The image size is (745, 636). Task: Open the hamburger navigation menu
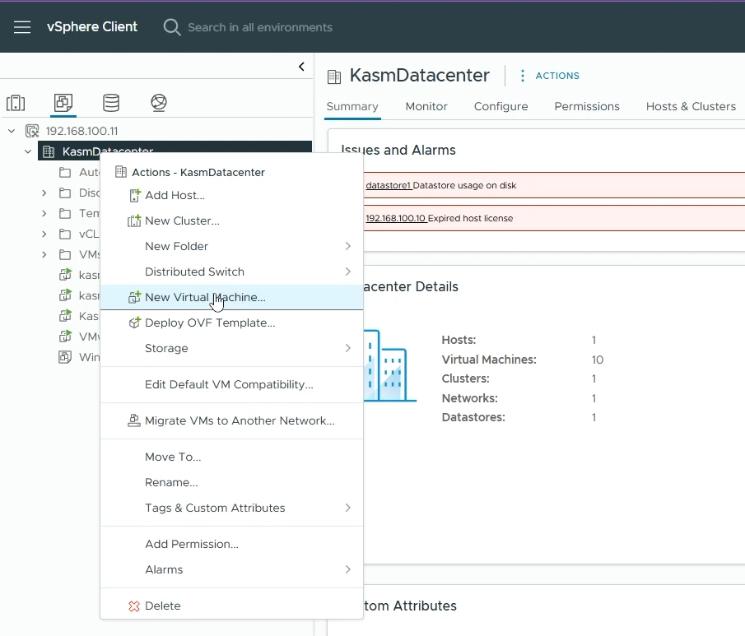22,27
